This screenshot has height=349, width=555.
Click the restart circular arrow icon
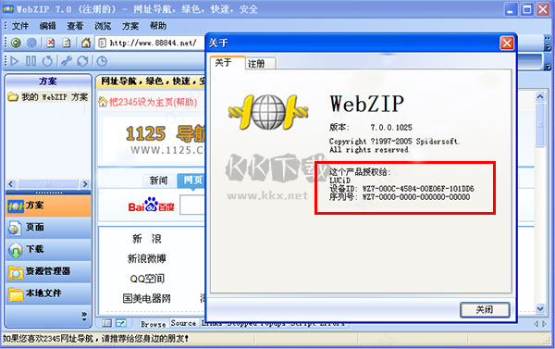click(x=47, y=61)
